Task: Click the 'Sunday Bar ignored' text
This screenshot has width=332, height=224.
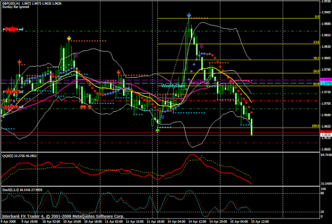Action: point(15,7)
